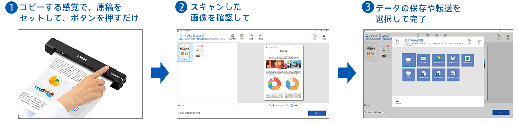The width and height of the screenshot is (517, 124).
Task: Click the dimmed Help icon behind the save dialog
Action: tap(498, 37)
